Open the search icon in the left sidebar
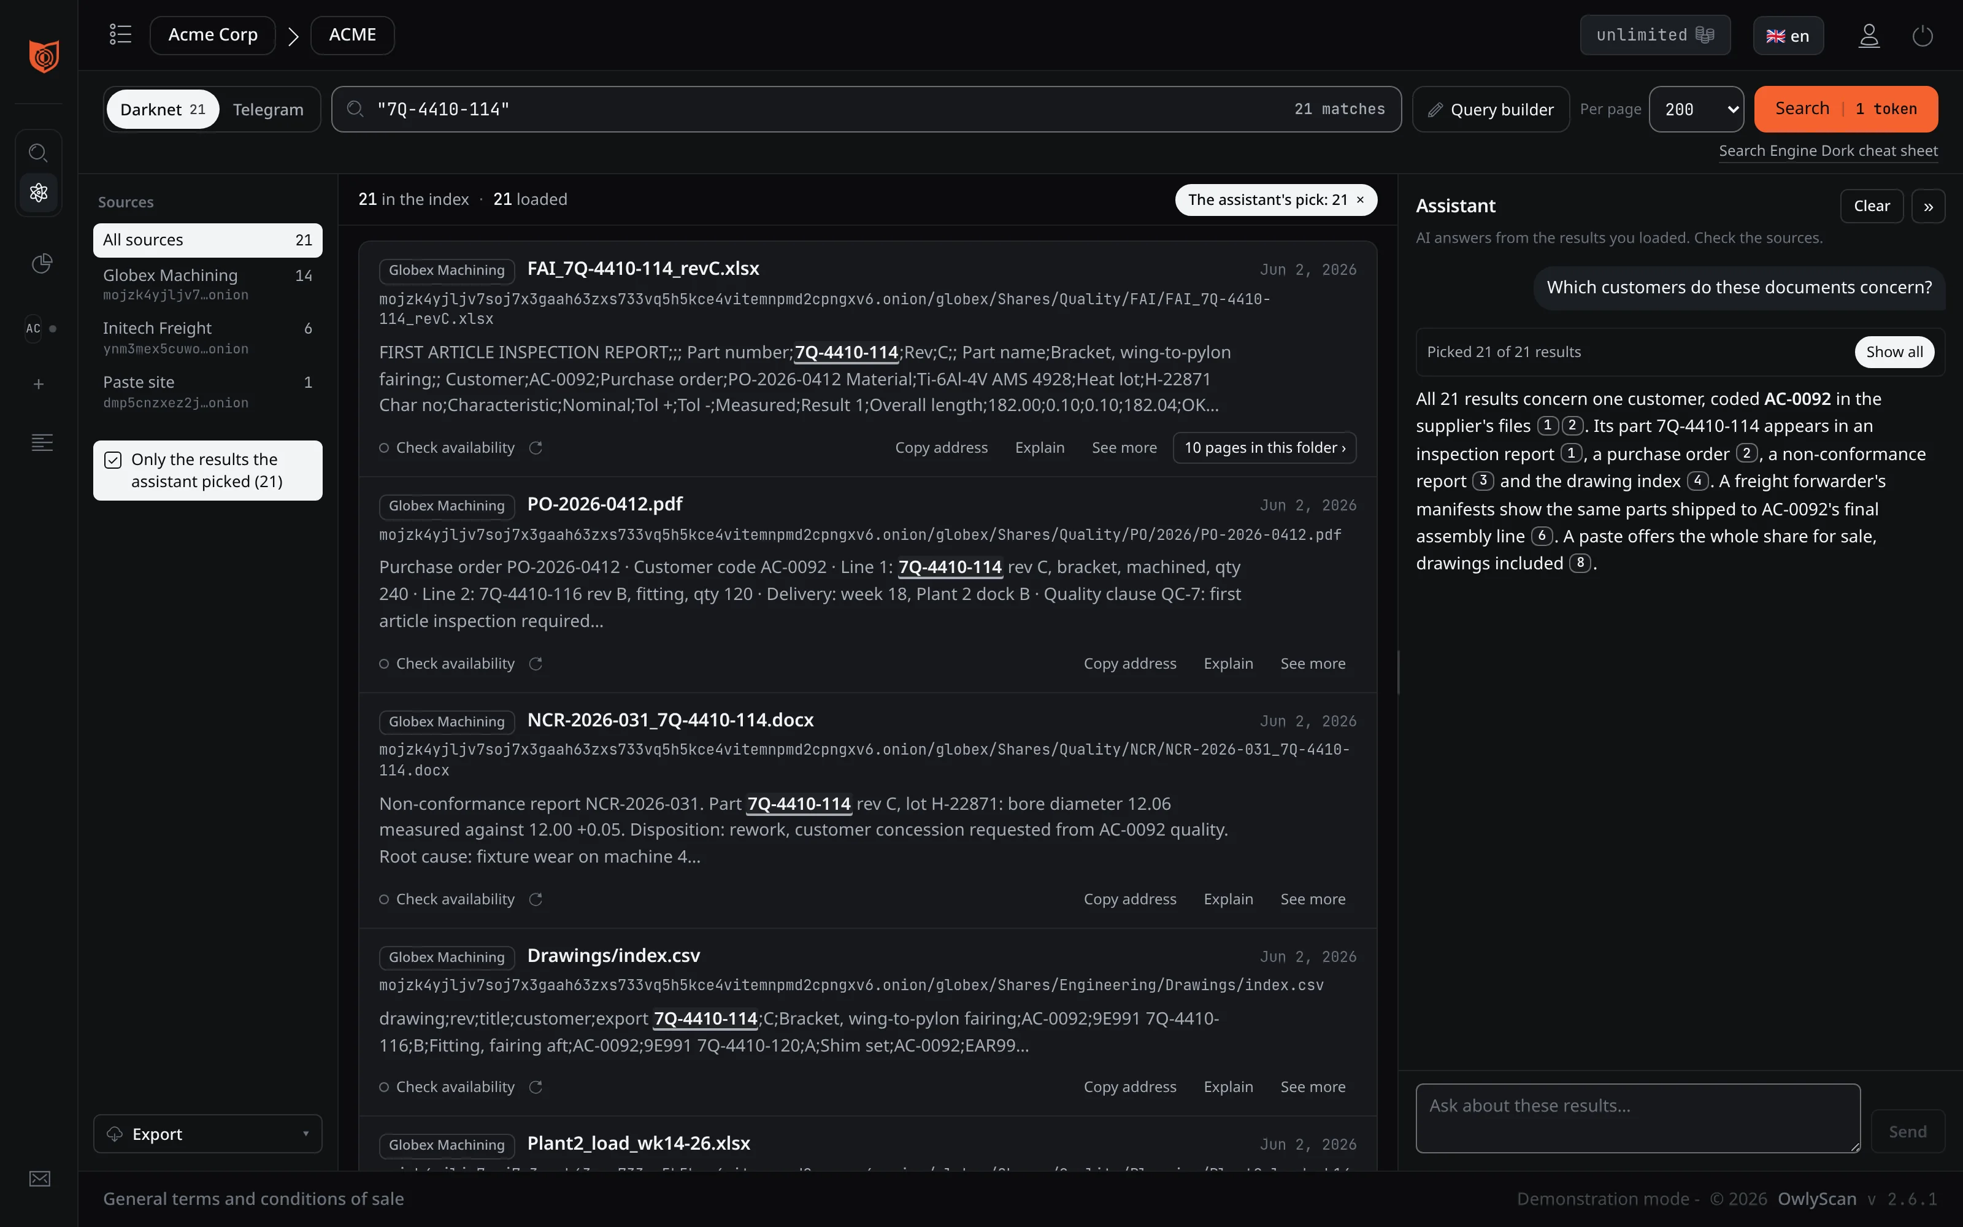Screen dimensions: 1963x1227 (x=38, y=153)
